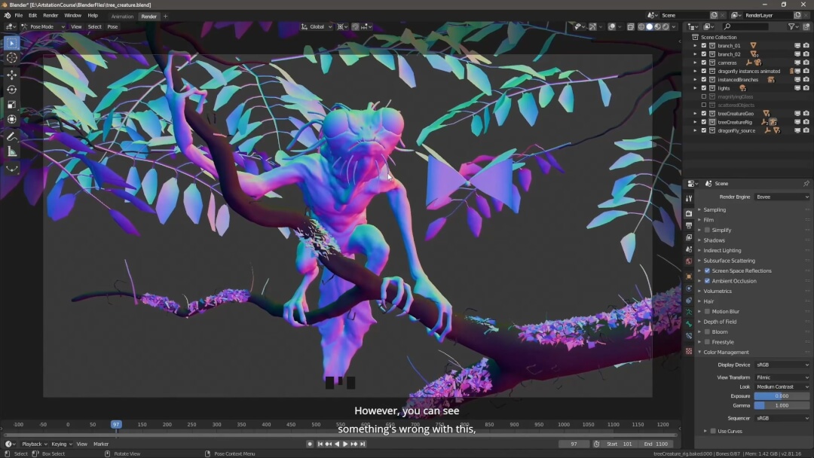Activate the Rotate tool
814x458 pixels.
[11, 90]
